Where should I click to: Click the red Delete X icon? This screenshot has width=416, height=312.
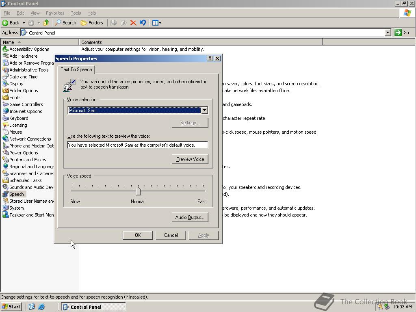[133, 23]
